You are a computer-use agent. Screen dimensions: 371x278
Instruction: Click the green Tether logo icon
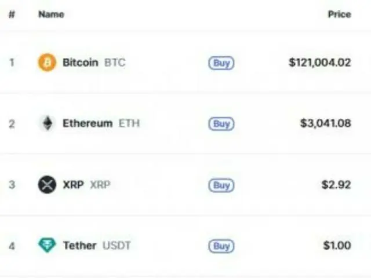47,246
